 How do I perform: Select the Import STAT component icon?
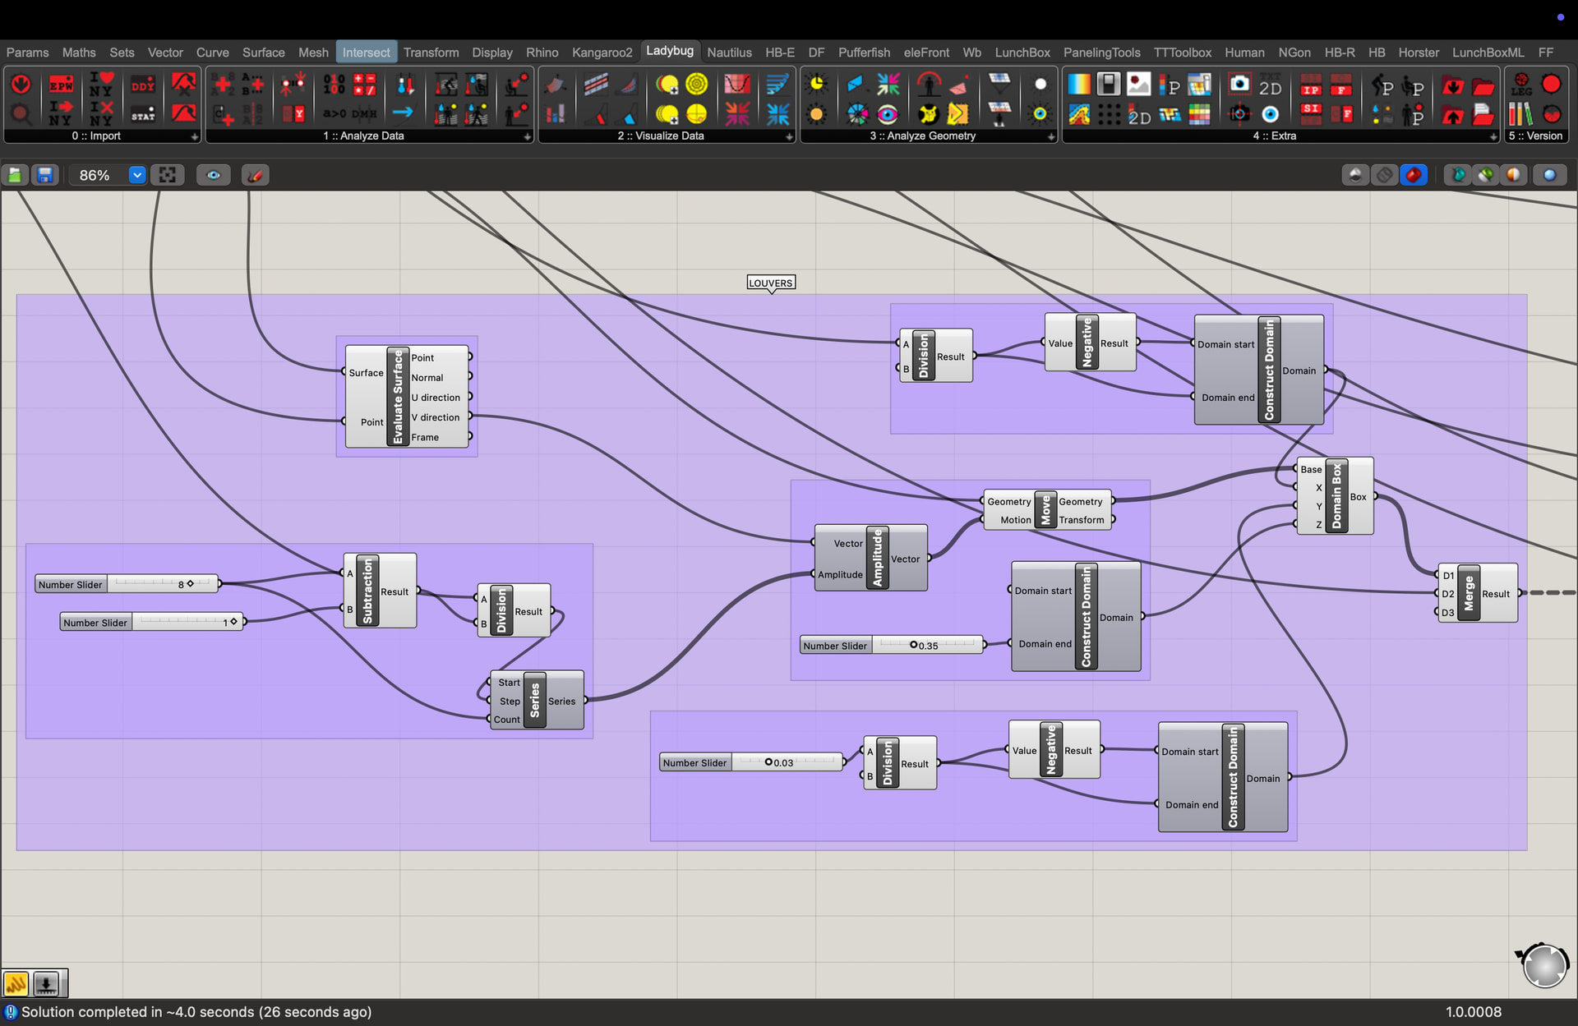point(143,114)
